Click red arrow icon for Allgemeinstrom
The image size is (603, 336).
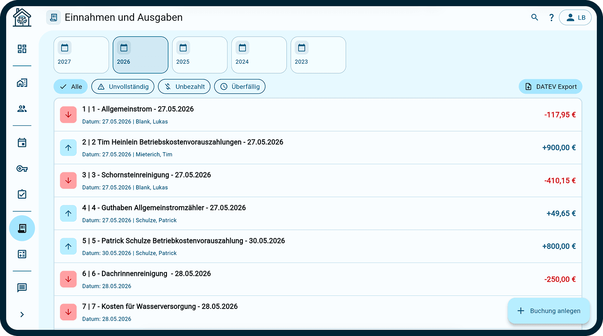point(68,115)
